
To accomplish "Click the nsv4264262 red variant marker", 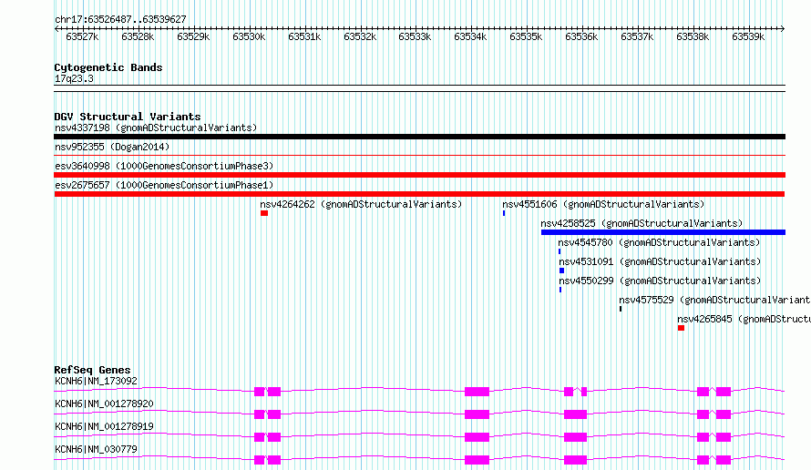I will (x=264, y=213).
